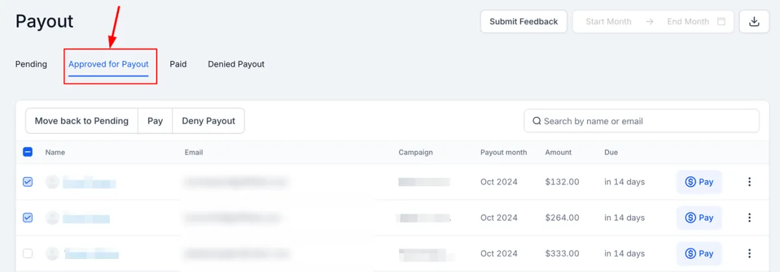
Task: Open three-dot menu for $132.00 payout
Action: (x=749, y=182)
